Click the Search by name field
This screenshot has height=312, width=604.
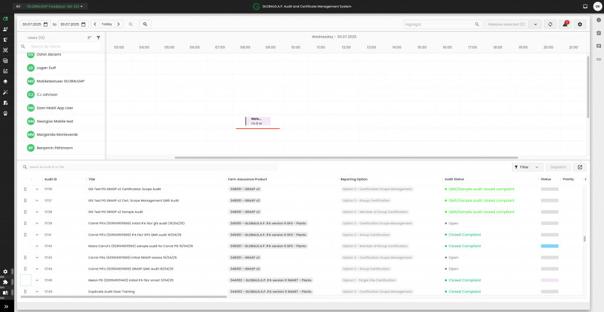pyautogui.click(x=64, y=46)
